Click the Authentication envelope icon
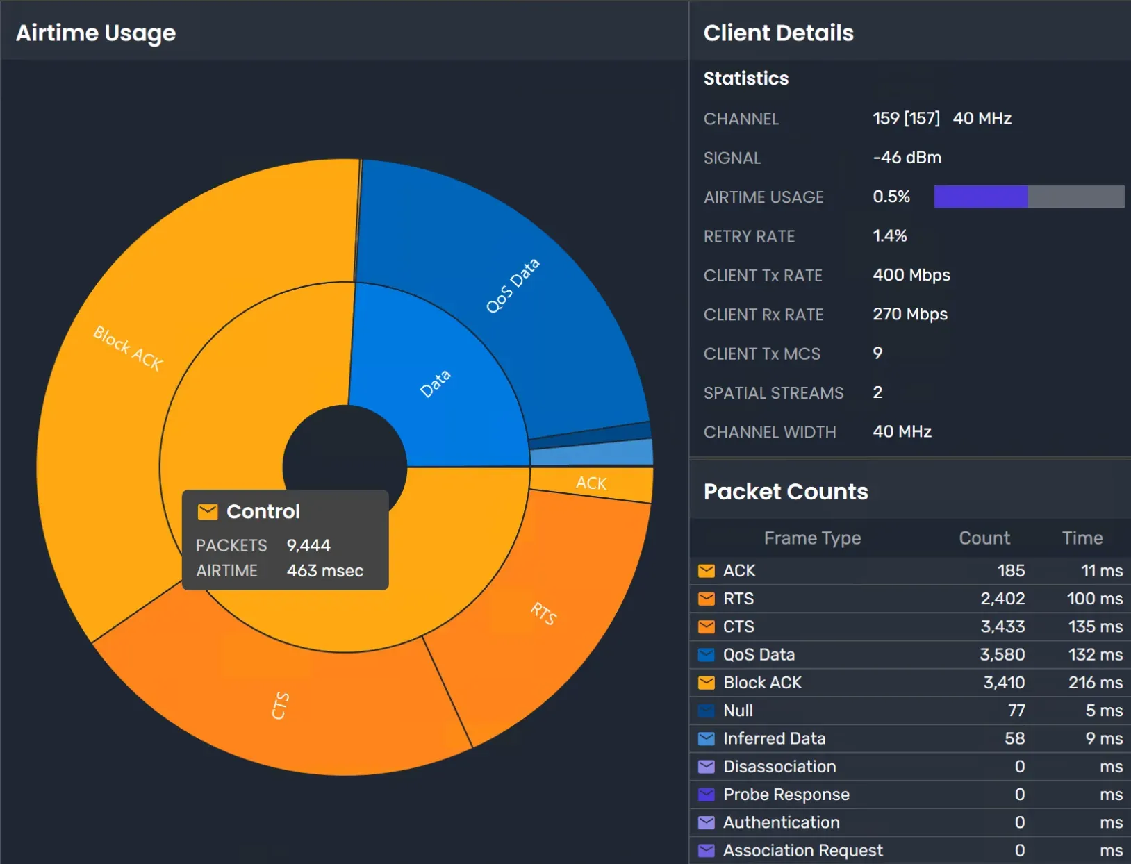The height and width of the screenshot is (864, 1131). pos(707,822)
